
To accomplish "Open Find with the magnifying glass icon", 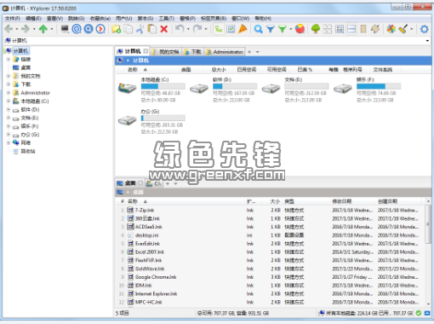I will tap(258, 29).
